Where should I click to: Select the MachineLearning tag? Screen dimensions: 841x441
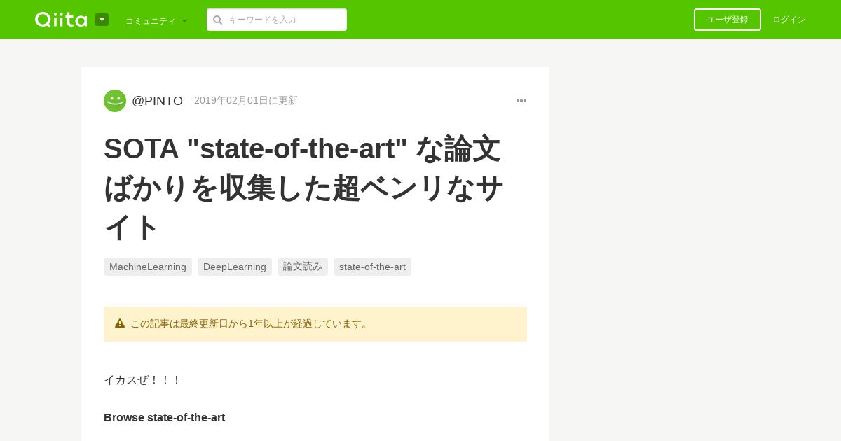click(x=148, y=267)
